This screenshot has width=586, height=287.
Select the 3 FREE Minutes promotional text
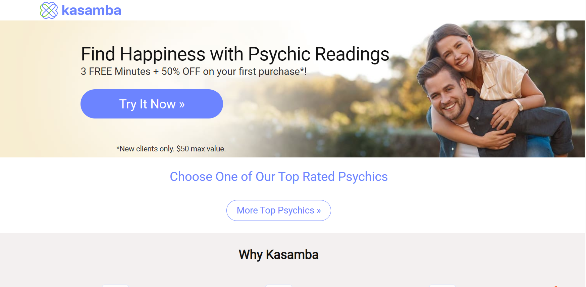pyautogui.click(x=194, y=71)
